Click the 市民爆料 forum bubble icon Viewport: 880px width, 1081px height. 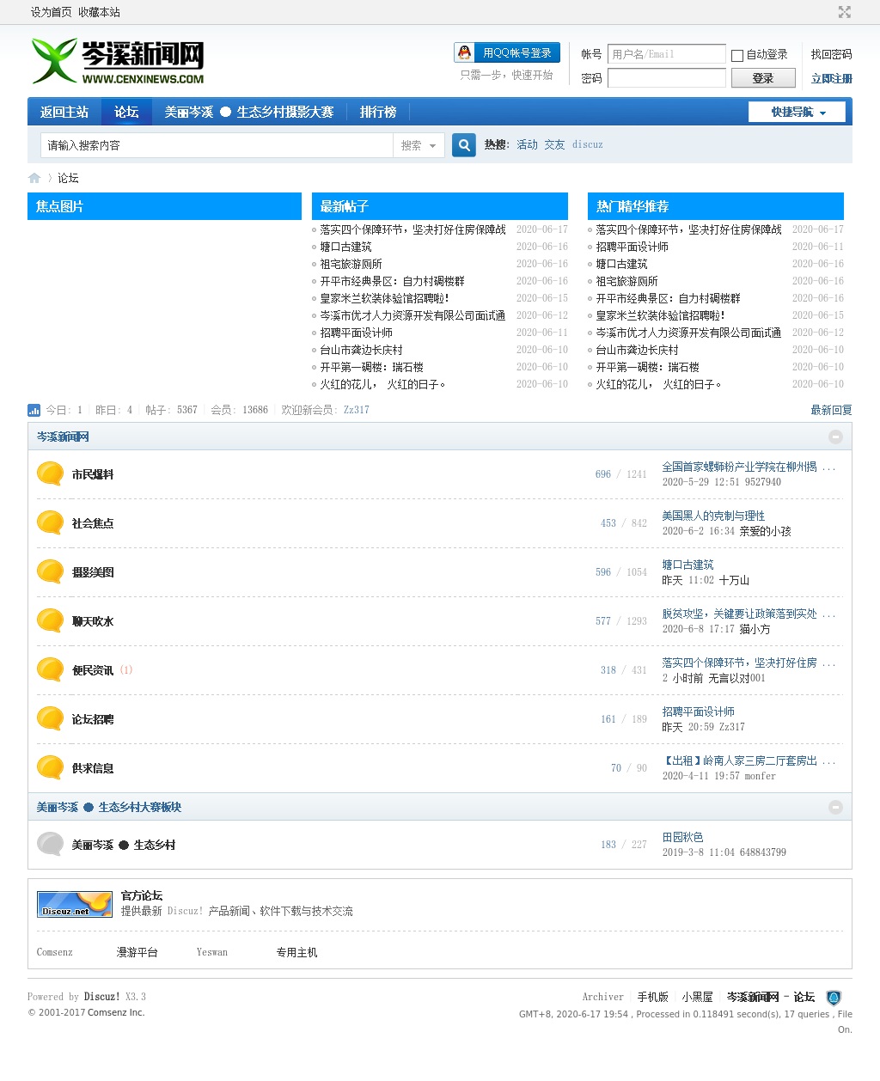51,473
